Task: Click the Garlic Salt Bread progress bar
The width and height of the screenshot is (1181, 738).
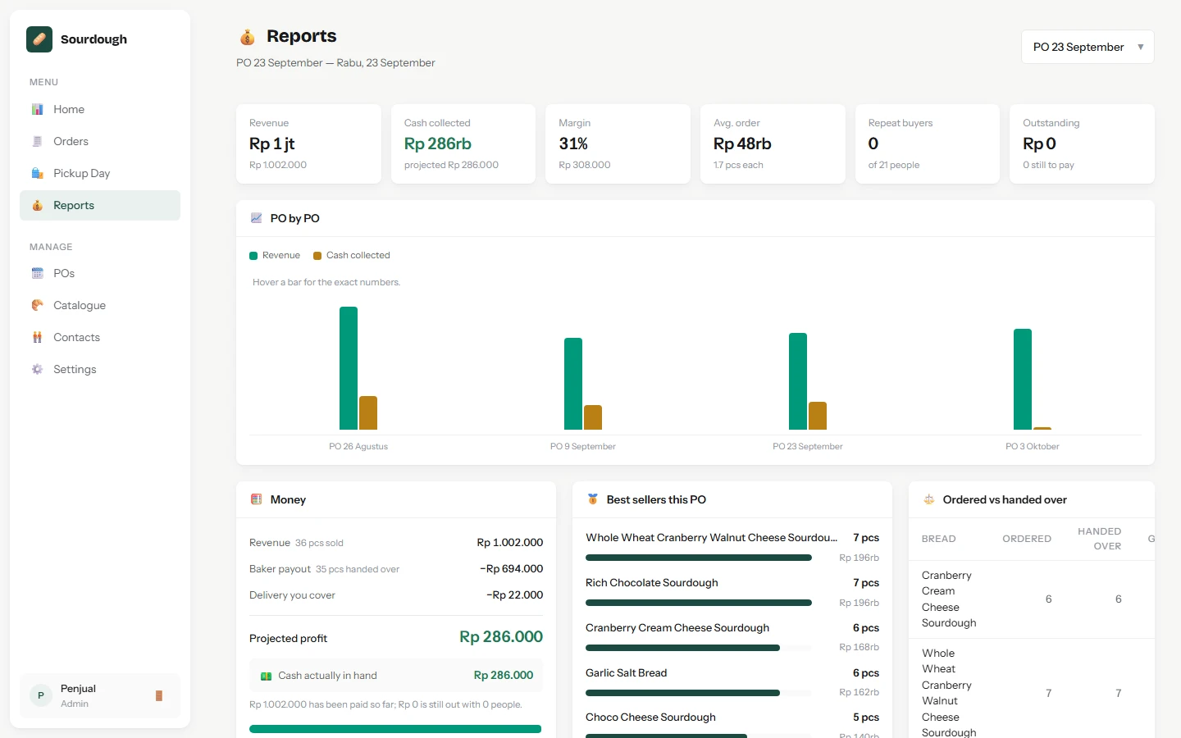Action: point(699,693)
